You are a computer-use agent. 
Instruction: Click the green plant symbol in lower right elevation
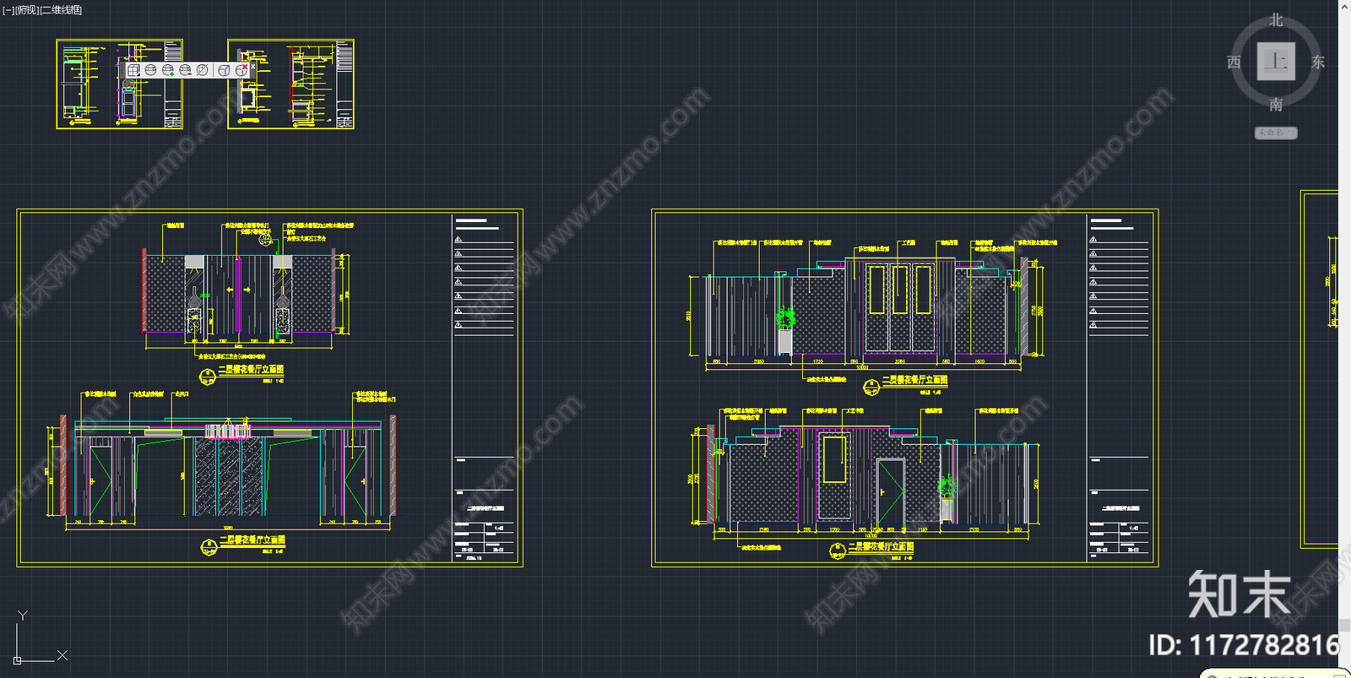pos(946,487)
